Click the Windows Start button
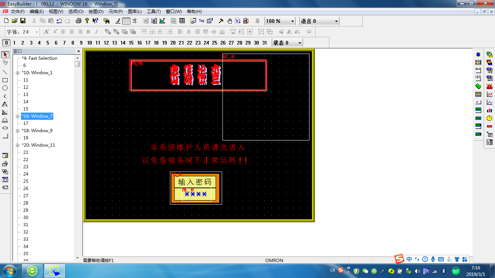 9,271
